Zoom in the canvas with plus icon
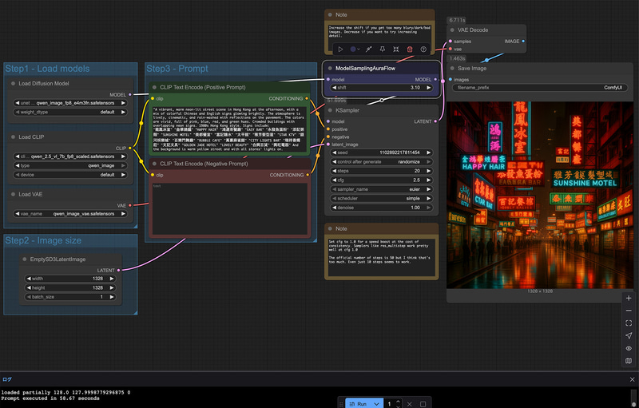Image resolution: width=639 pixels, height=408 pixels. (629, 298)
